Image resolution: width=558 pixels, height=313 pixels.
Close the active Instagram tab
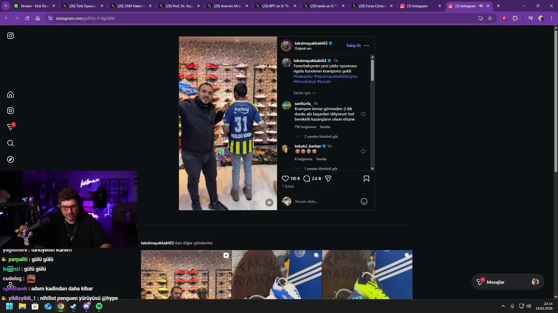[x=488, y=6]
